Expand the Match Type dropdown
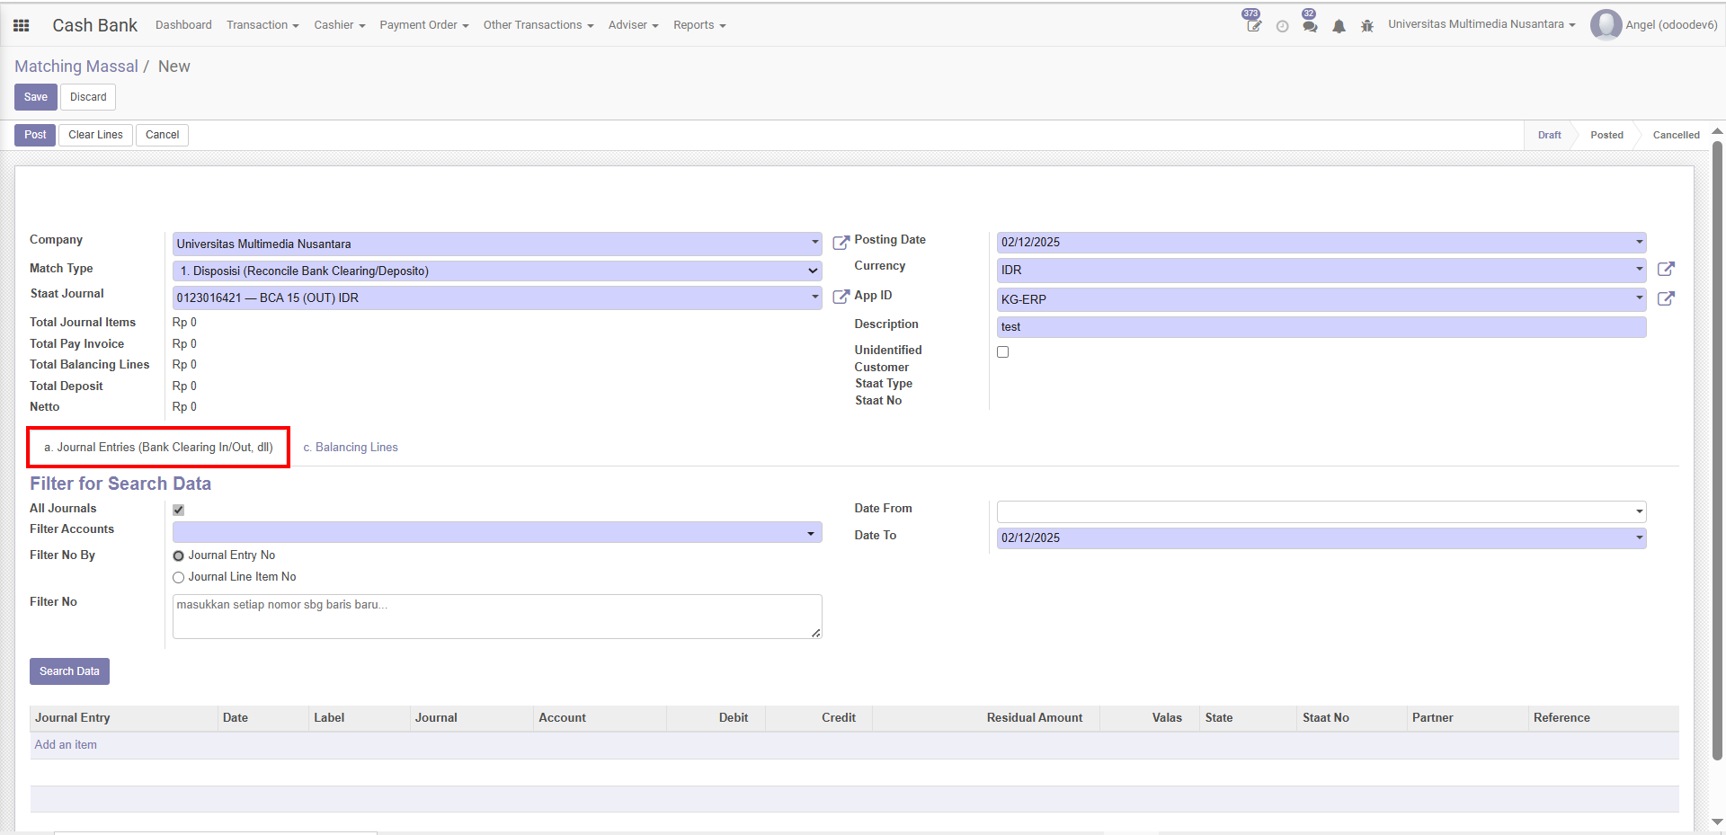Screen dimensions: 1726x835 [496, 271]
